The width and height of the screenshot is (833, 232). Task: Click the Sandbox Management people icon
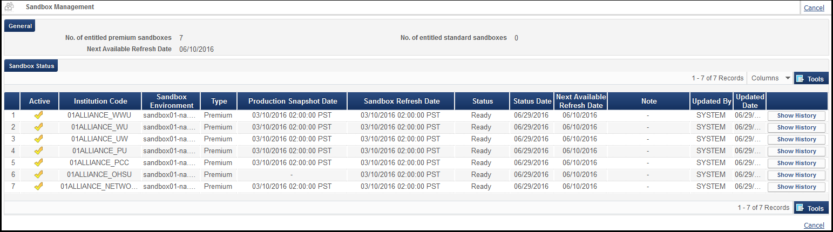(10, 8)
